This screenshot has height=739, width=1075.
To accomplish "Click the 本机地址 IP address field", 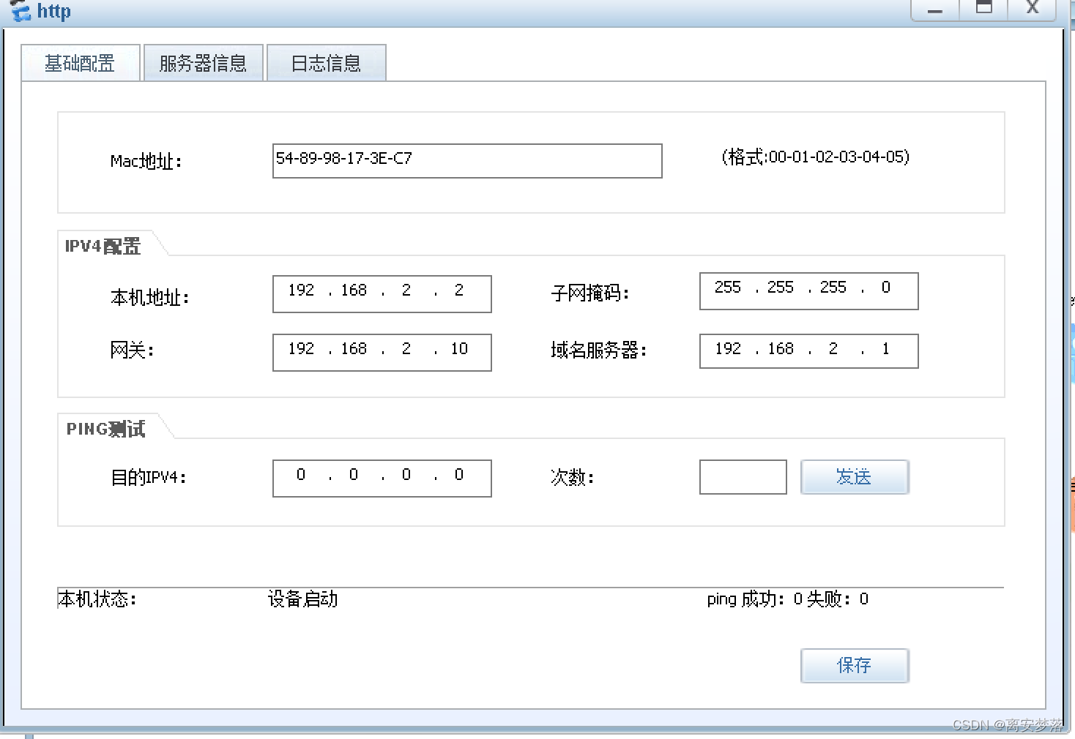I will pyautogui.click(x=382, y=293).
